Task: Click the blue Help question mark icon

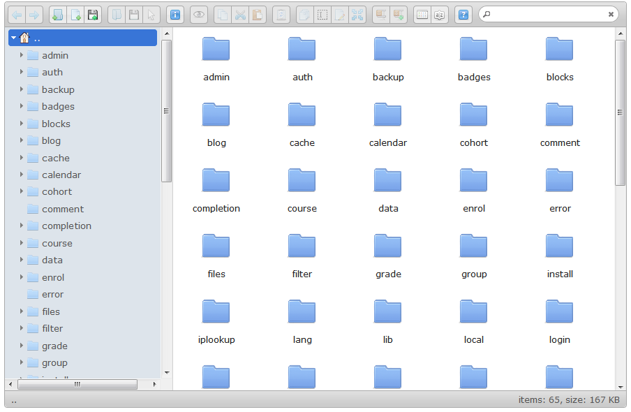Action: (463, 15)
